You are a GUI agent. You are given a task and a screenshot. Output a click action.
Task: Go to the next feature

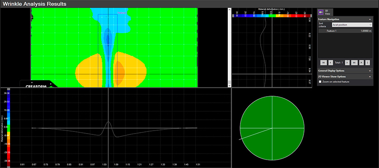(347, 62)
